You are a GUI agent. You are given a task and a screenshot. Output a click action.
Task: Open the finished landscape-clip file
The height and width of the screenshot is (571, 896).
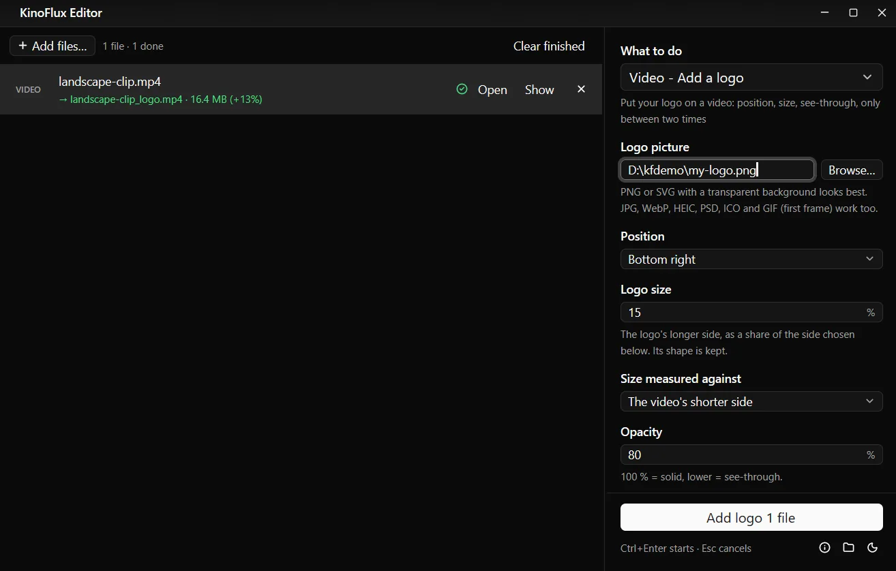click(492, 89)
